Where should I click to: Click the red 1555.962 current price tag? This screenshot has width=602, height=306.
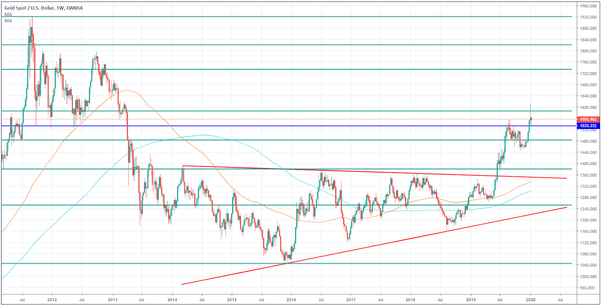coord(588,120)
